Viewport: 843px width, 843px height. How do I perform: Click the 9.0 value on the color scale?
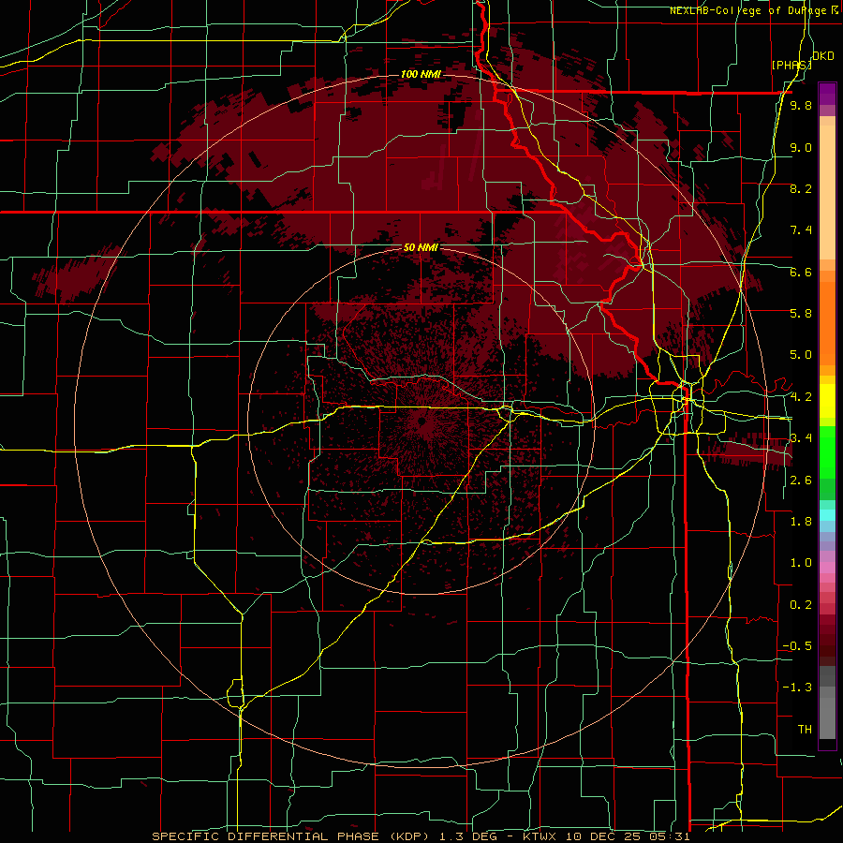pyautogui.click(x=801, y=147)
